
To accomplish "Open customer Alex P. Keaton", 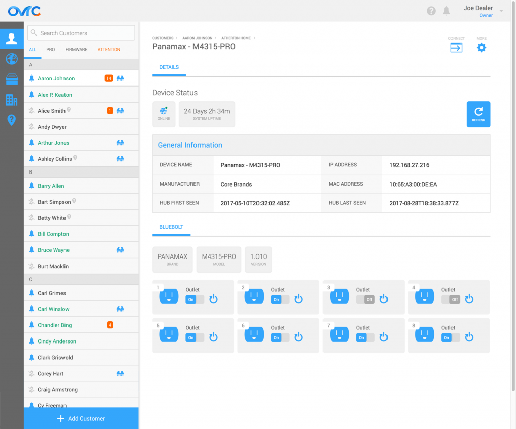I will coord(81,95).
